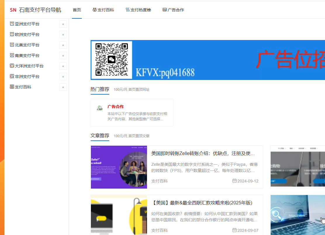Screen dimensions: 325x235
Task: Click the icon beside 欧洲支付平台
Action: pos(12,34)
